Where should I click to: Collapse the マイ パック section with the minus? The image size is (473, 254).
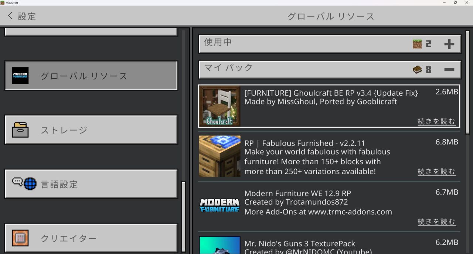[x=450, y=69]
